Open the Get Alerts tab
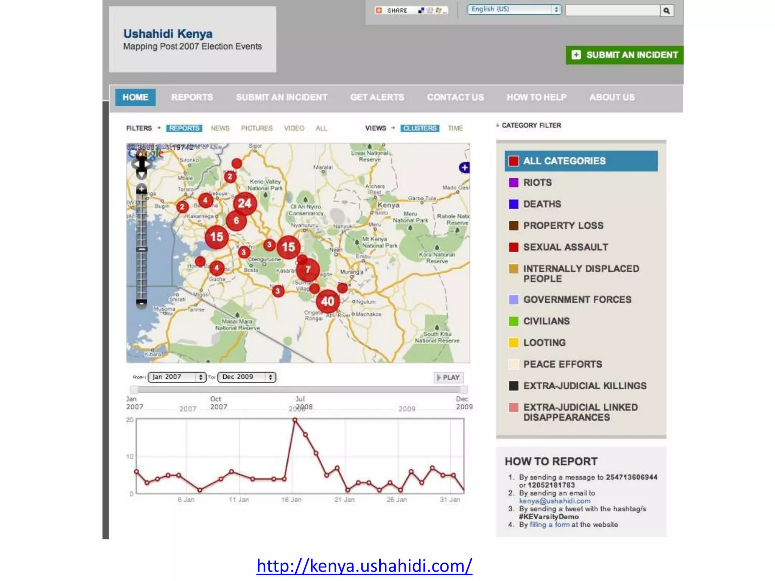Screen dimensions: 775x581 pyautogui.click(x=377, y=97)
